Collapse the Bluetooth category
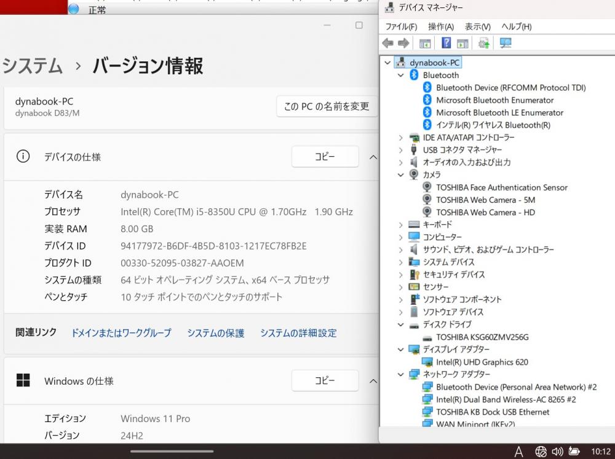 400,75
